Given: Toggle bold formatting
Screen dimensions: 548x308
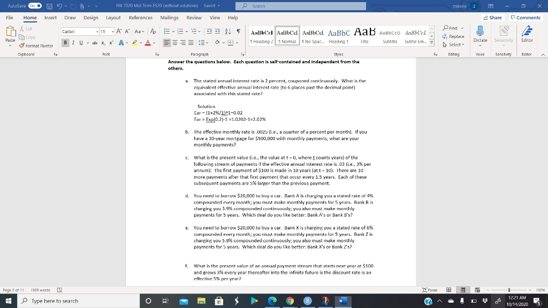Looking at the screenshot, I should point(65,43).
